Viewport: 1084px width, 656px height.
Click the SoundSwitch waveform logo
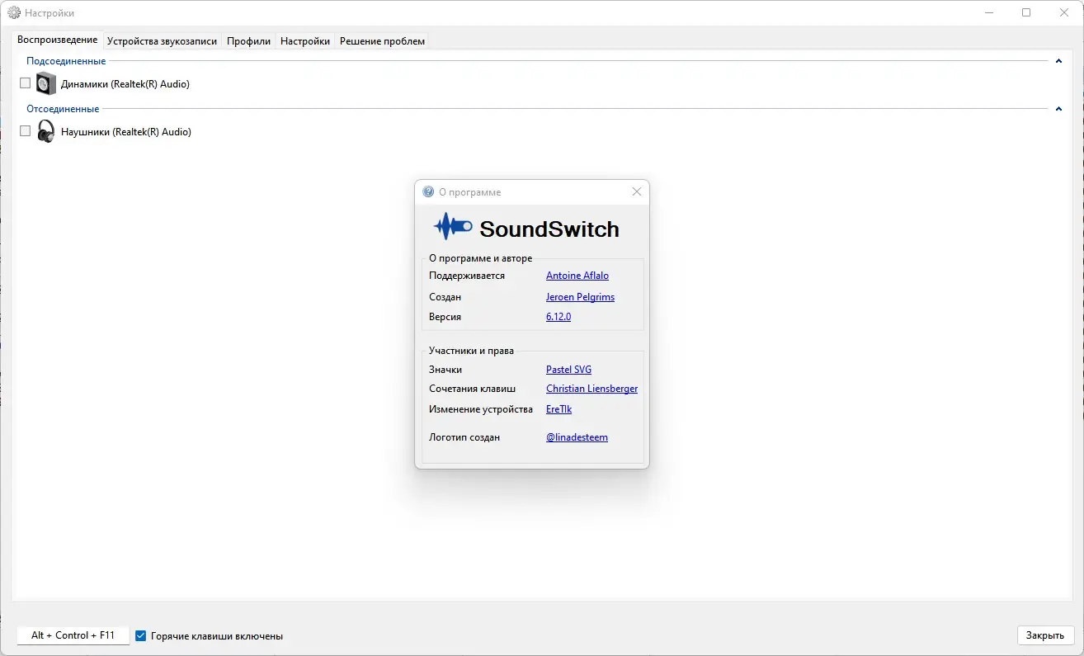coord(453,227)
